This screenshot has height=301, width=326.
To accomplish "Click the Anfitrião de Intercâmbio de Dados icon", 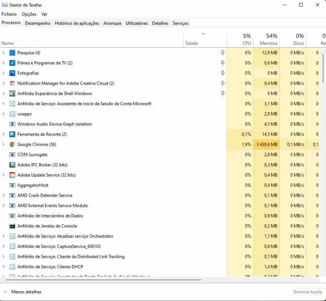I will (12, 216).
